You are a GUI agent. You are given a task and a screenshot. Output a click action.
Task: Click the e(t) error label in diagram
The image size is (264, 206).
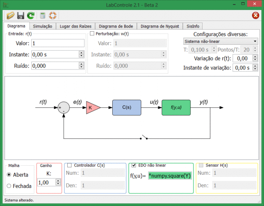77,102
